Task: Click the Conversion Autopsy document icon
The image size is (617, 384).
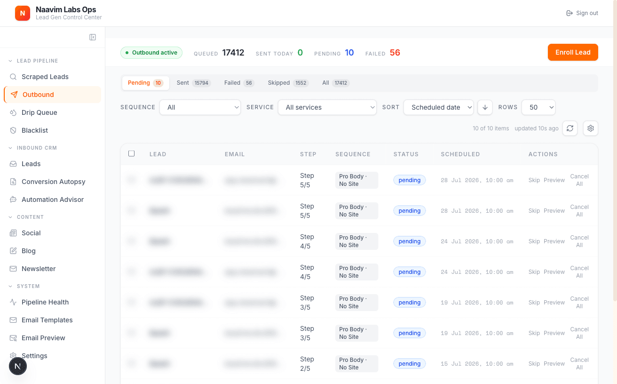Action: [13, 182]
